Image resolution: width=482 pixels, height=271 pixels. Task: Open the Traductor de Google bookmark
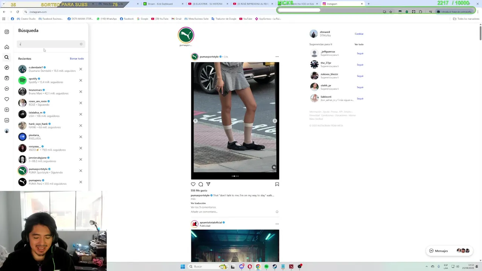click(224, 19)
